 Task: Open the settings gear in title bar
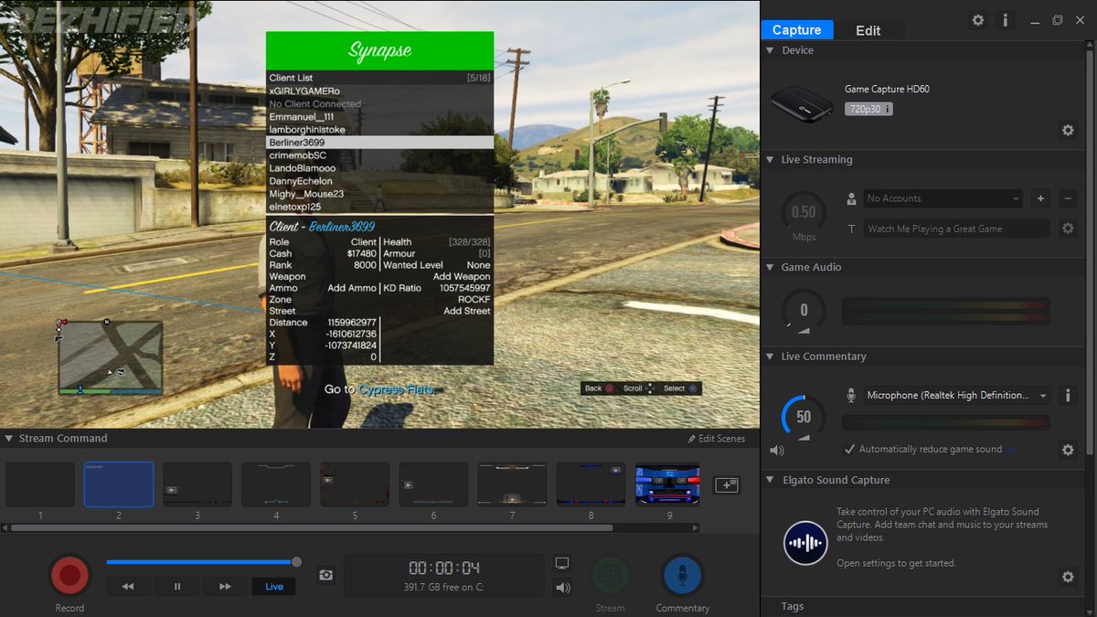(978, 20)
